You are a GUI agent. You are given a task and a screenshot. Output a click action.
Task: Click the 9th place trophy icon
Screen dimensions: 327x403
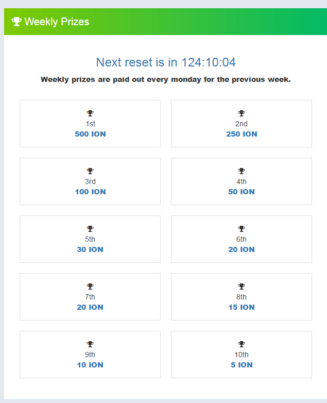pos(90,344)
